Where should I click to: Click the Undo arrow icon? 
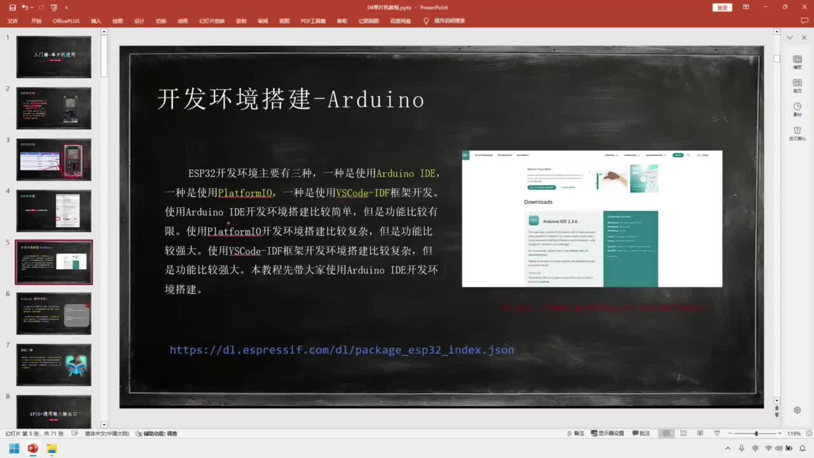[24, 8]
